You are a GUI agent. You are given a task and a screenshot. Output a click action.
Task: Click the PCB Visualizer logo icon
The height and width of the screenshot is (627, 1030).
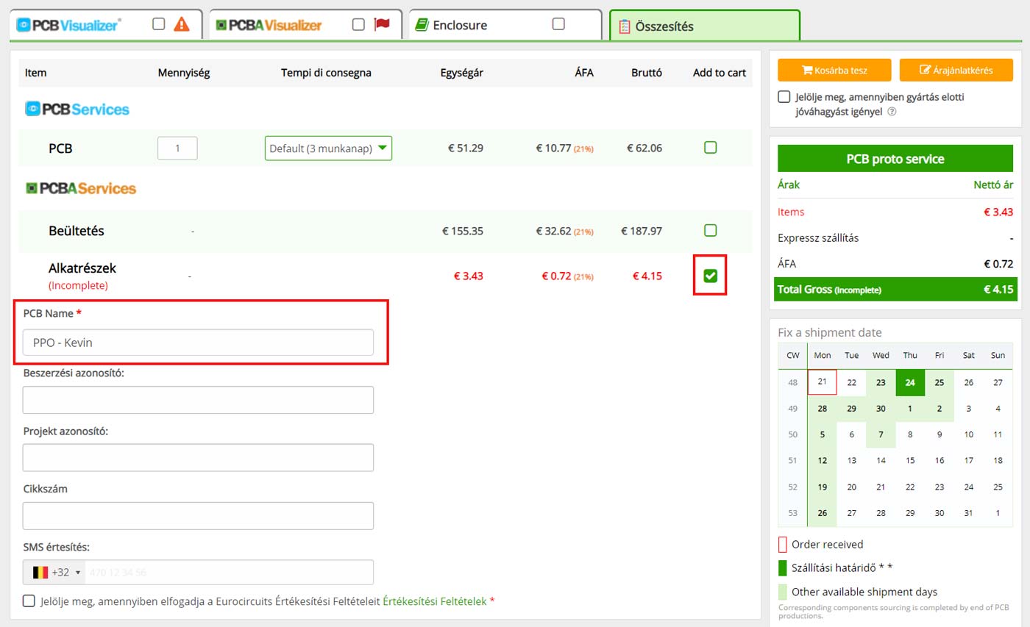(24, 25)
